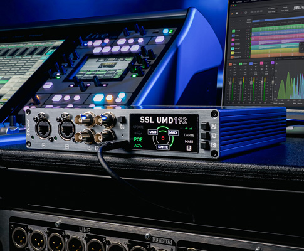Viewport: 304px width, 251px height.
Task: Click the green AC power indicator
Action: (x=138, y=146)
